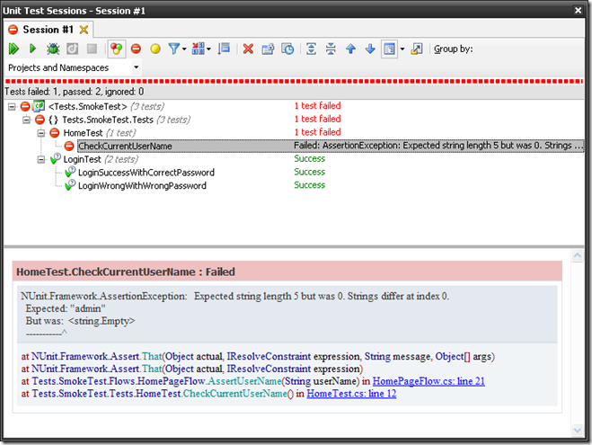The height and width of the screenshot is (445, 592).
Task: Click output pane scroll up arrow
Action: coord(578,256)
